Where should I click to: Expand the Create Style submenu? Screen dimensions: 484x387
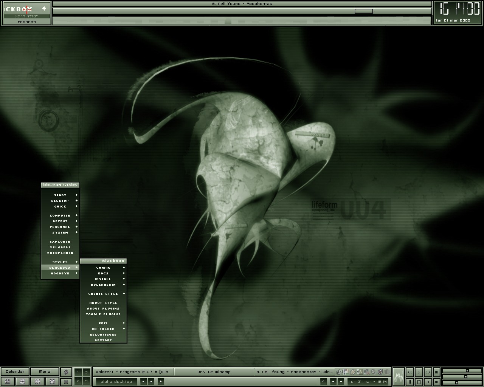(x=103, y=294)
